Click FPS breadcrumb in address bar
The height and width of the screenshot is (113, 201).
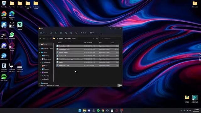74,38
